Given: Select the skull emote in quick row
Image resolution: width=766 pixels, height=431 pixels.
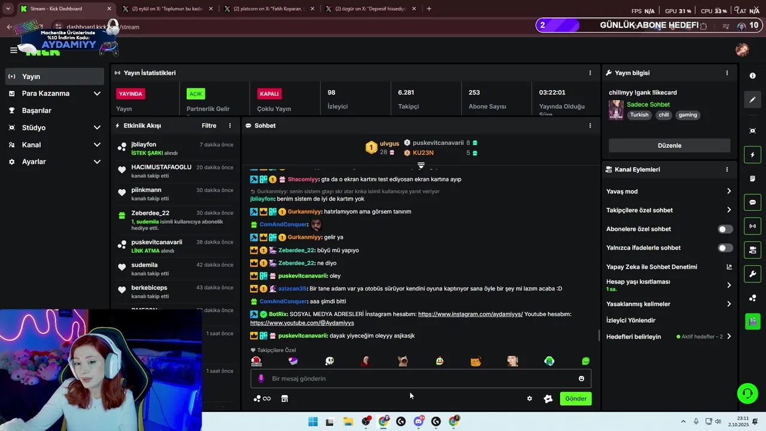Looking at the screenshot, I should pyautogui.click(x=329, y=361).
